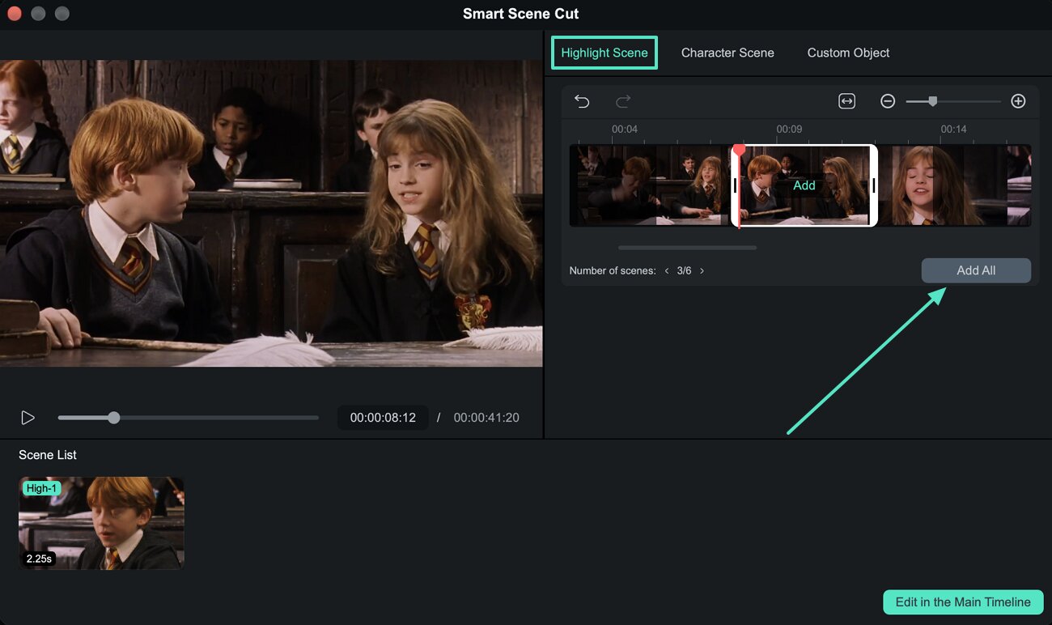The height and width of the screenshot is (625, 1052).
Task: Click the 00:04 ruler mark
Action: [625, 130]
